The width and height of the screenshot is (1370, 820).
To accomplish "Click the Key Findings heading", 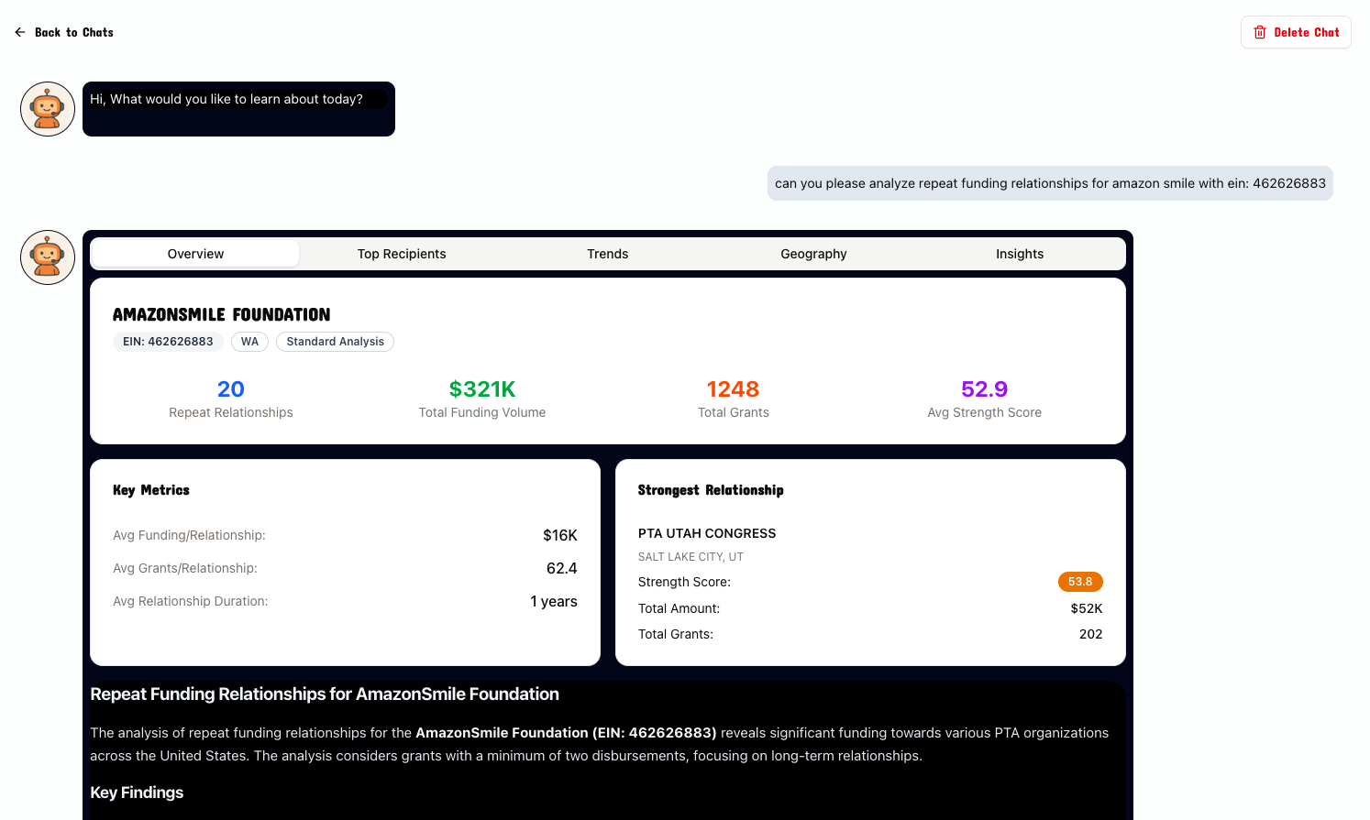I will coord(137,793).
